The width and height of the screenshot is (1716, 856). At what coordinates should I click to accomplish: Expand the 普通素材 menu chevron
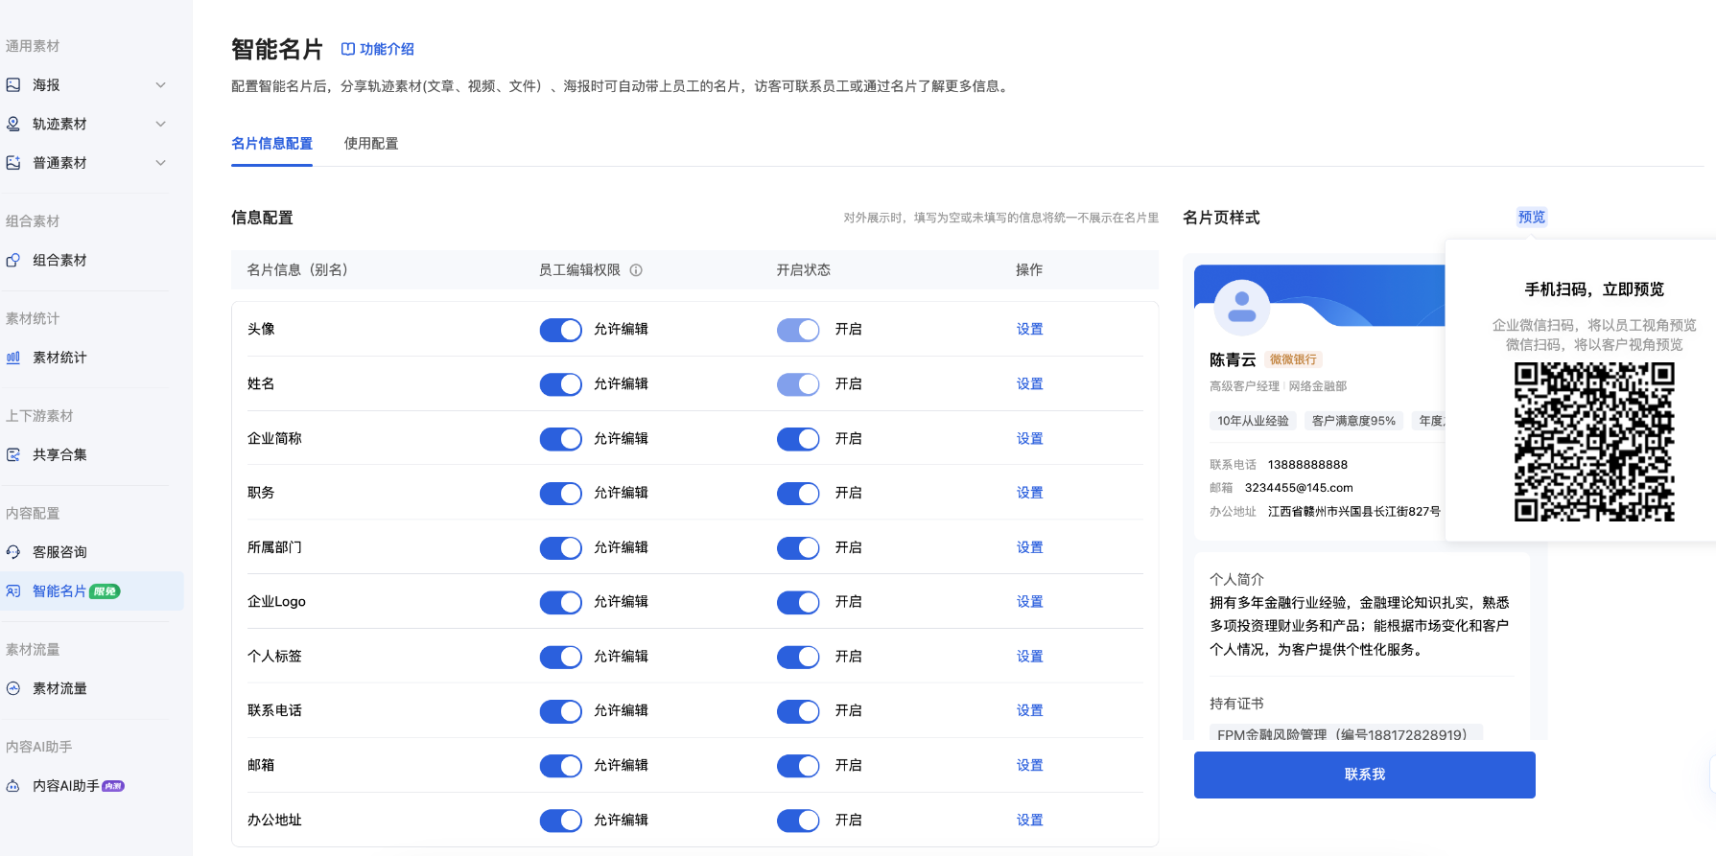click(x=161, y=163)
